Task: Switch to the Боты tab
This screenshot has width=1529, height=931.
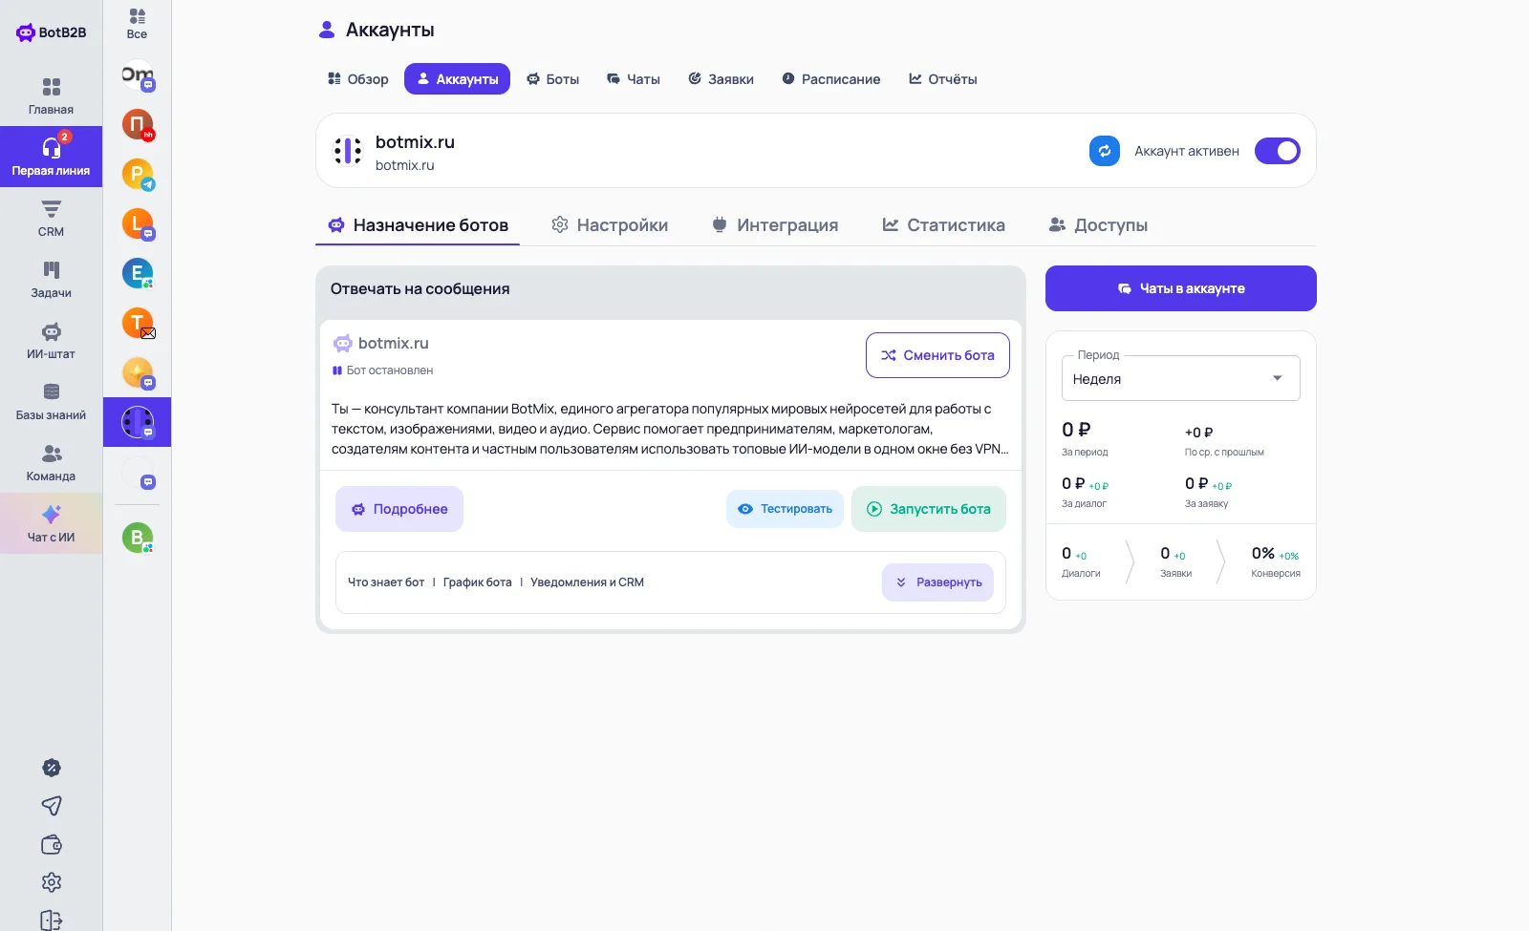Action: pyautogui.click(x=553, y=79)
